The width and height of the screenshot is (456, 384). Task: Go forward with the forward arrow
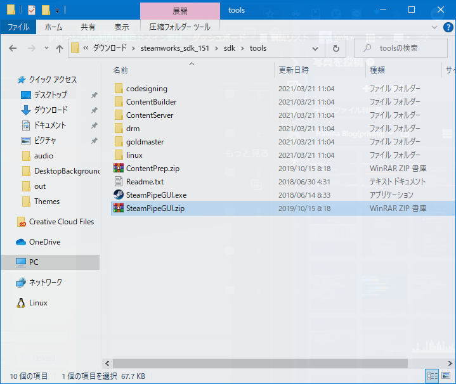click(32, 48)
